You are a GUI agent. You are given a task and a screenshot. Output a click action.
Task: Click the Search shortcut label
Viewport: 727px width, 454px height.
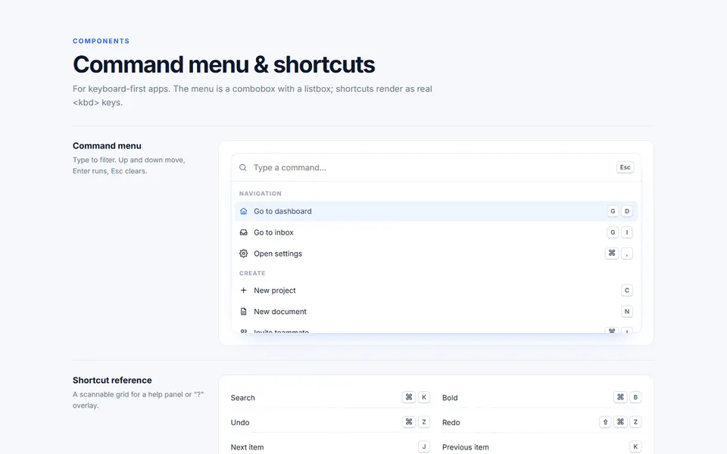[242, 397]
